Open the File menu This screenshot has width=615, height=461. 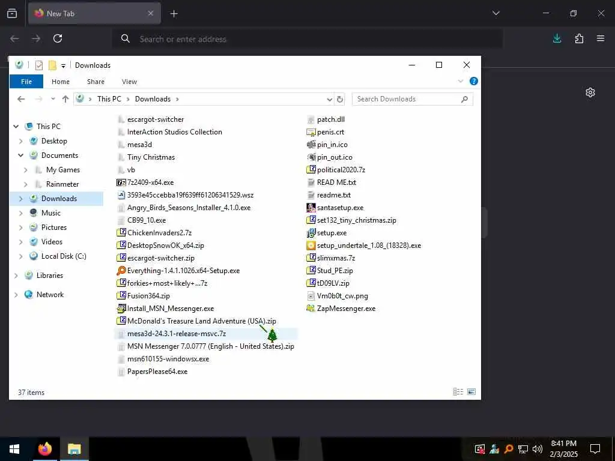(x=26, y=82)
